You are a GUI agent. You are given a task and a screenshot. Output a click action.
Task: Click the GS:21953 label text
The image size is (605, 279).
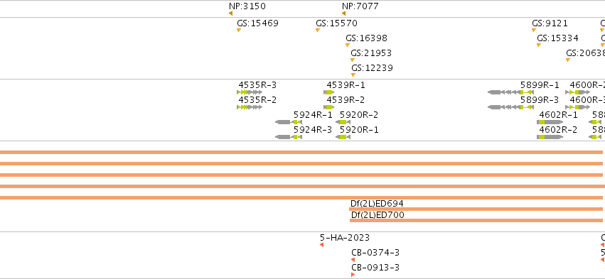371,53
